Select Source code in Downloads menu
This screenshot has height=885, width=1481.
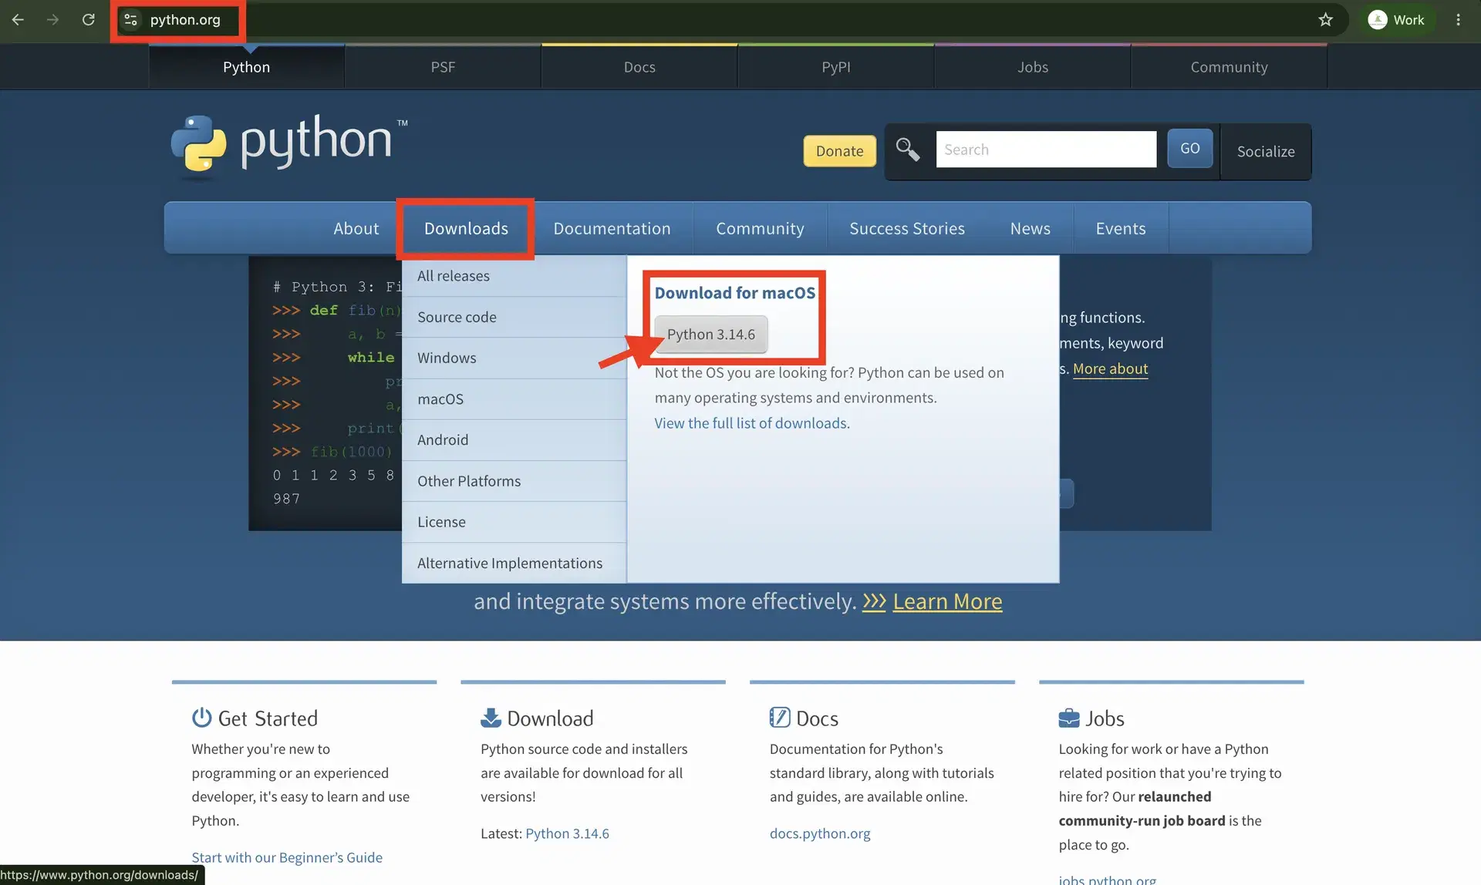[514, 317]
